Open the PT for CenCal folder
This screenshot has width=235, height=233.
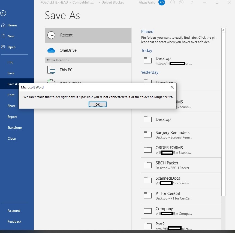181,196
